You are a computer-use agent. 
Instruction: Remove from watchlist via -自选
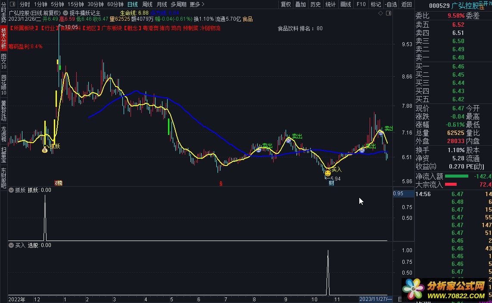(x=391, y=4)
